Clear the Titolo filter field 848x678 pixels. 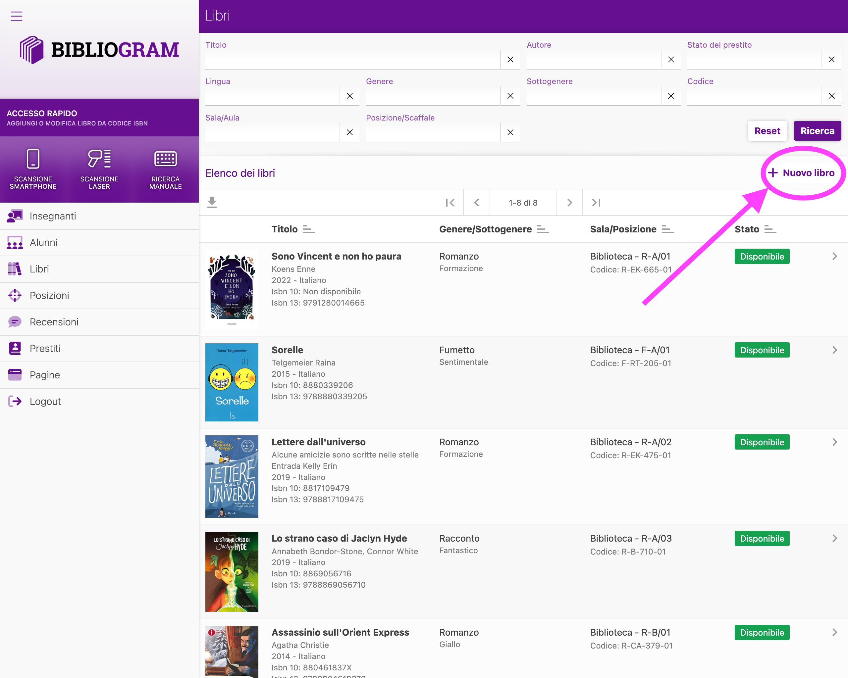(x=510, y=60)
